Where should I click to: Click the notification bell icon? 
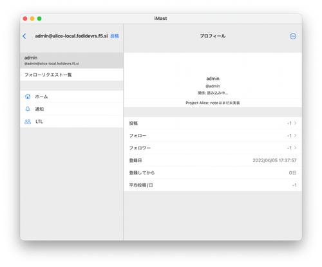pos(28,109)
